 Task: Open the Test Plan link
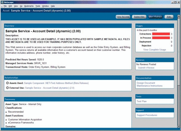tap(142, 101)
